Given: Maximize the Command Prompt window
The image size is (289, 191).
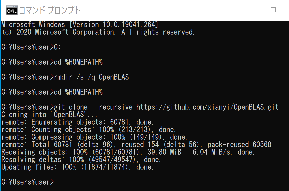Looking at the screenshot, I should click(x=273, y=10).
